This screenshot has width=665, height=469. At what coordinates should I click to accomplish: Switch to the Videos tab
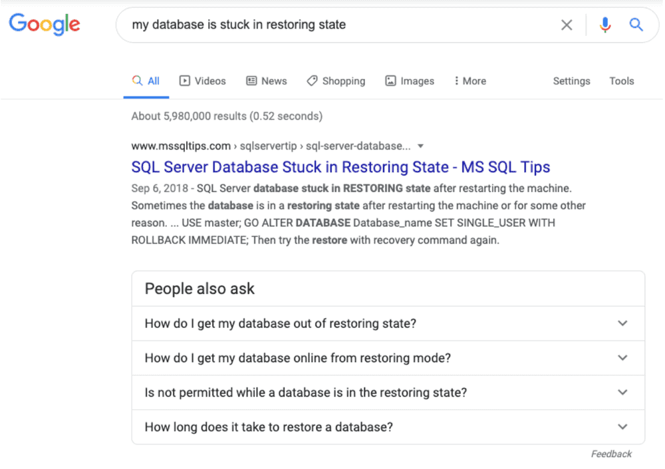(x=203, y=81)
